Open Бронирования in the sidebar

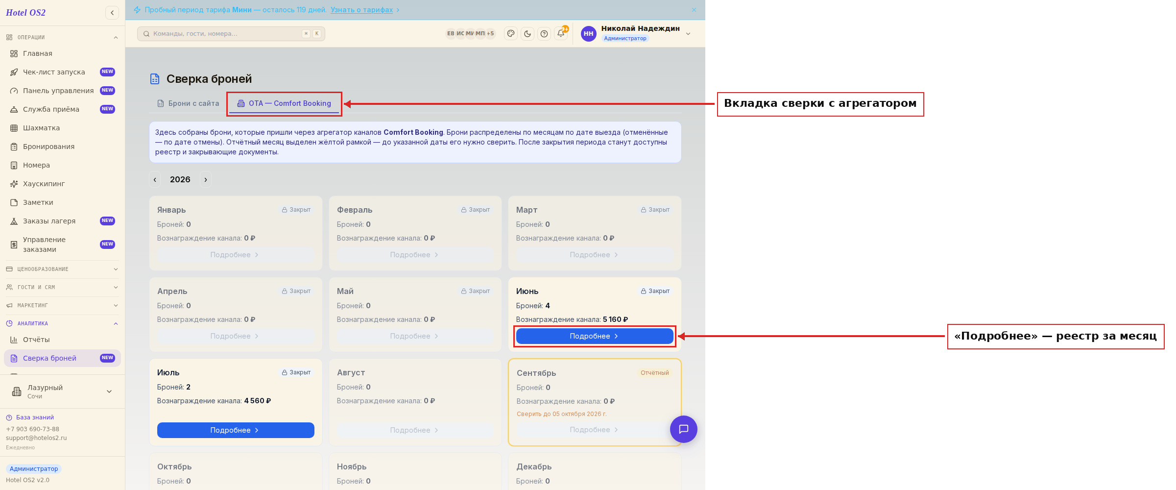tap(62, 147)
